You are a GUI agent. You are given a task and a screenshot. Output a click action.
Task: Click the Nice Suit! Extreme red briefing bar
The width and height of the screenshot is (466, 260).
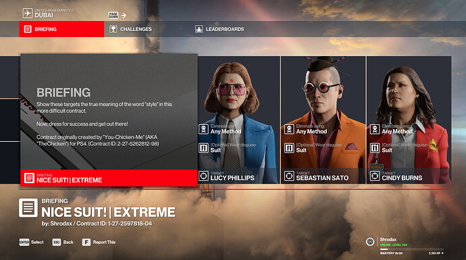109,178
